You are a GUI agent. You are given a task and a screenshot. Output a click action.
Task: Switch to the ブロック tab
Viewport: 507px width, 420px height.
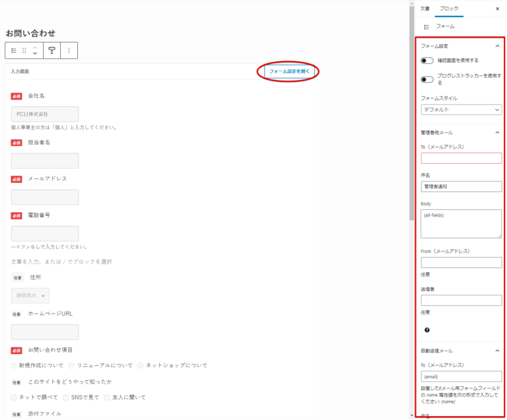pyautogui.click(x=450, y=9)
